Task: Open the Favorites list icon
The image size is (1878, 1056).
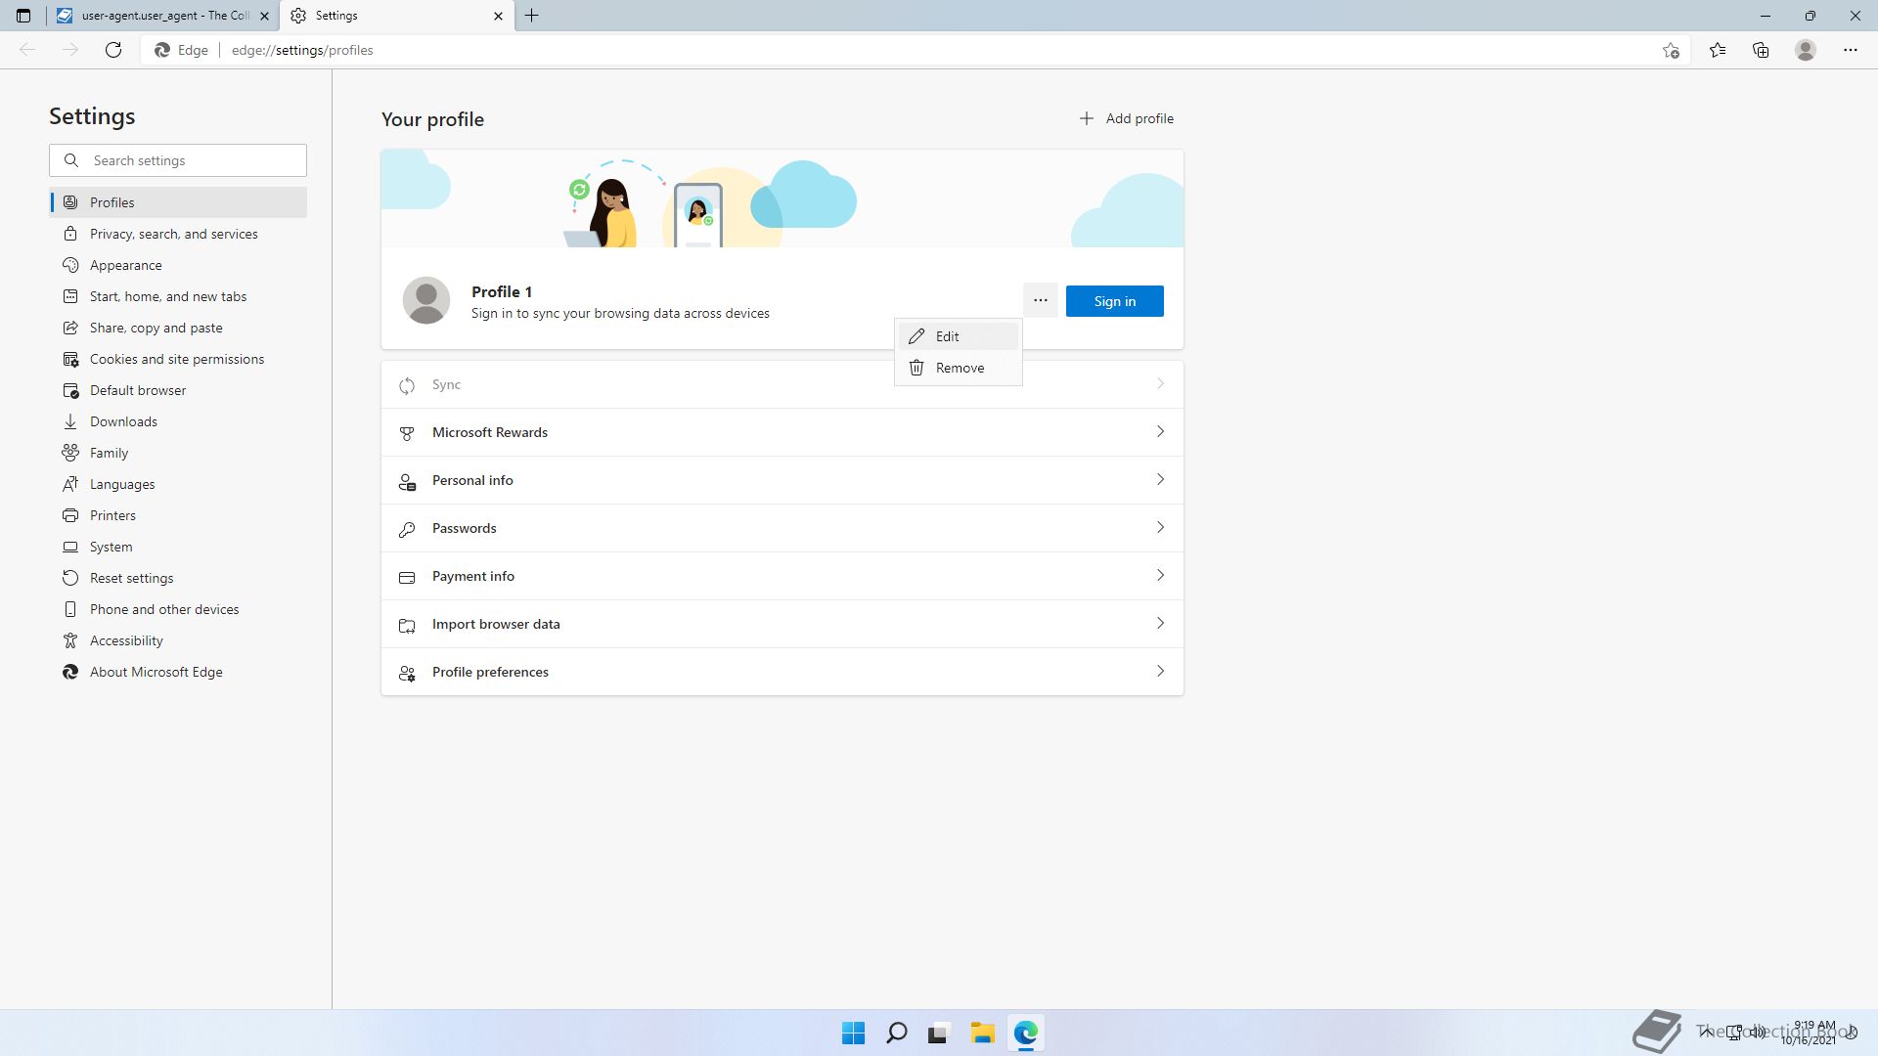Action: coord(1718,50)
